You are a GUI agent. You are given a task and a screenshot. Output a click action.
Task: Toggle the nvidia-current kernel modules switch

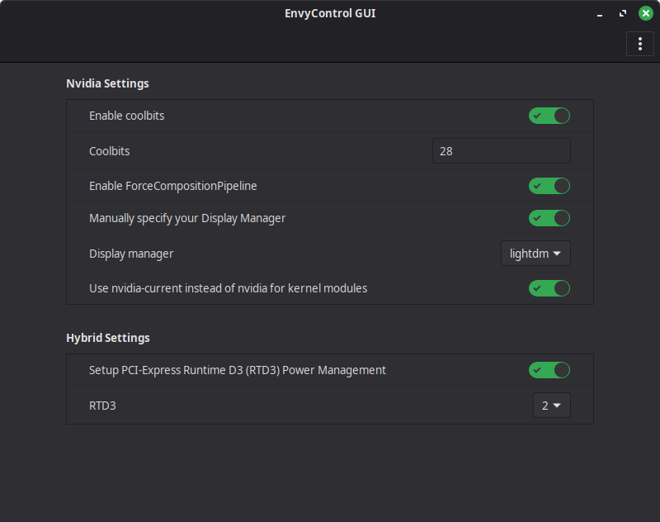pos(549,289)
